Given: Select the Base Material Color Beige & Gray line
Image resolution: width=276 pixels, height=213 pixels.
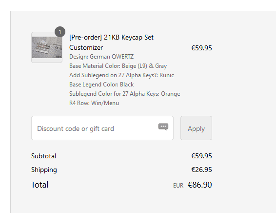Looking at the screenshot, I should 118,66.
